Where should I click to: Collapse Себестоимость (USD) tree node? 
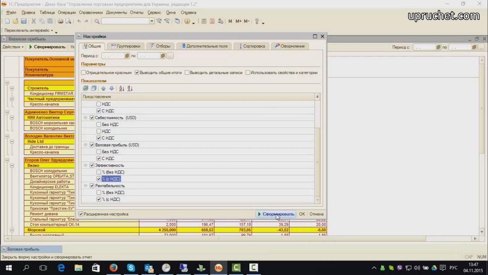click(x=85, y=118)
